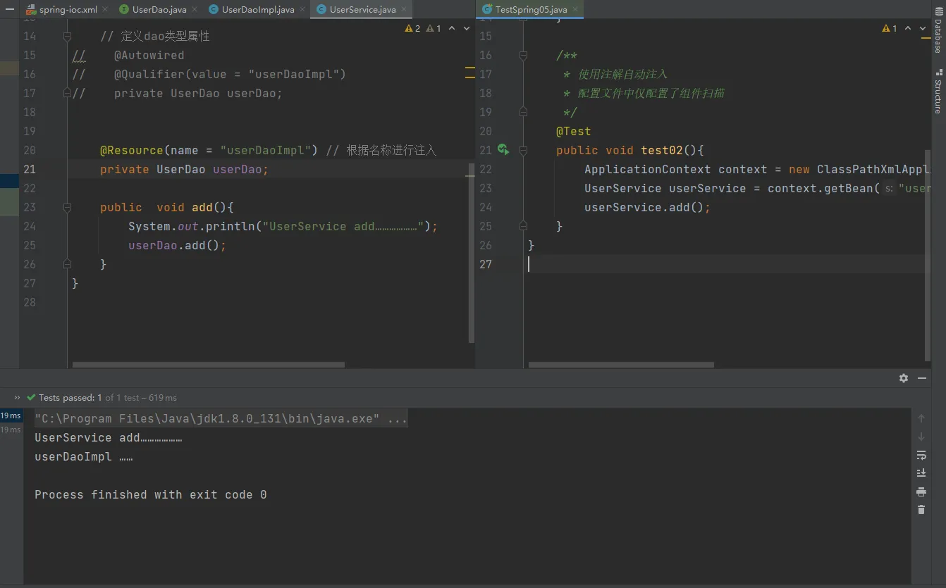
Task: Run test02 using the gutter run icon
Action: click(x=503, y=149)
